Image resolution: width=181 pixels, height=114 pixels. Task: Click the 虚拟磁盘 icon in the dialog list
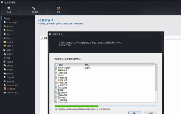pyautogui.click(x=59, y=100)
